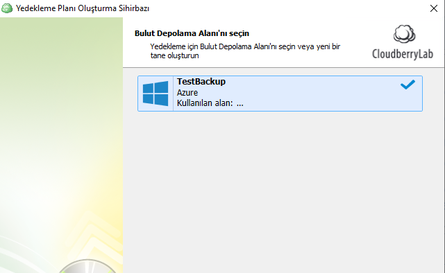Close the backup plan wizard window
445x273 pixels.
click(x=434, y=8)
